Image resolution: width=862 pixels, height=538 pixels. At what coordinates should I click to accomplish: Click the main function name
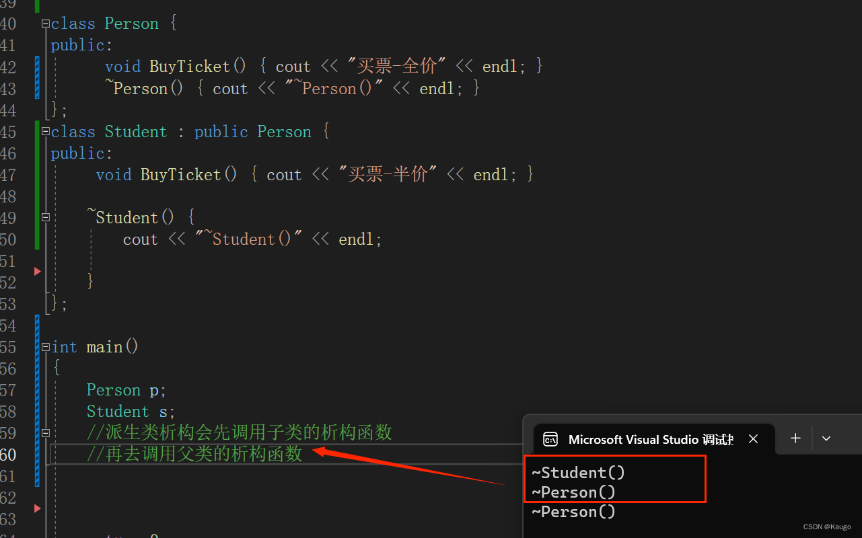click(104, 347)
